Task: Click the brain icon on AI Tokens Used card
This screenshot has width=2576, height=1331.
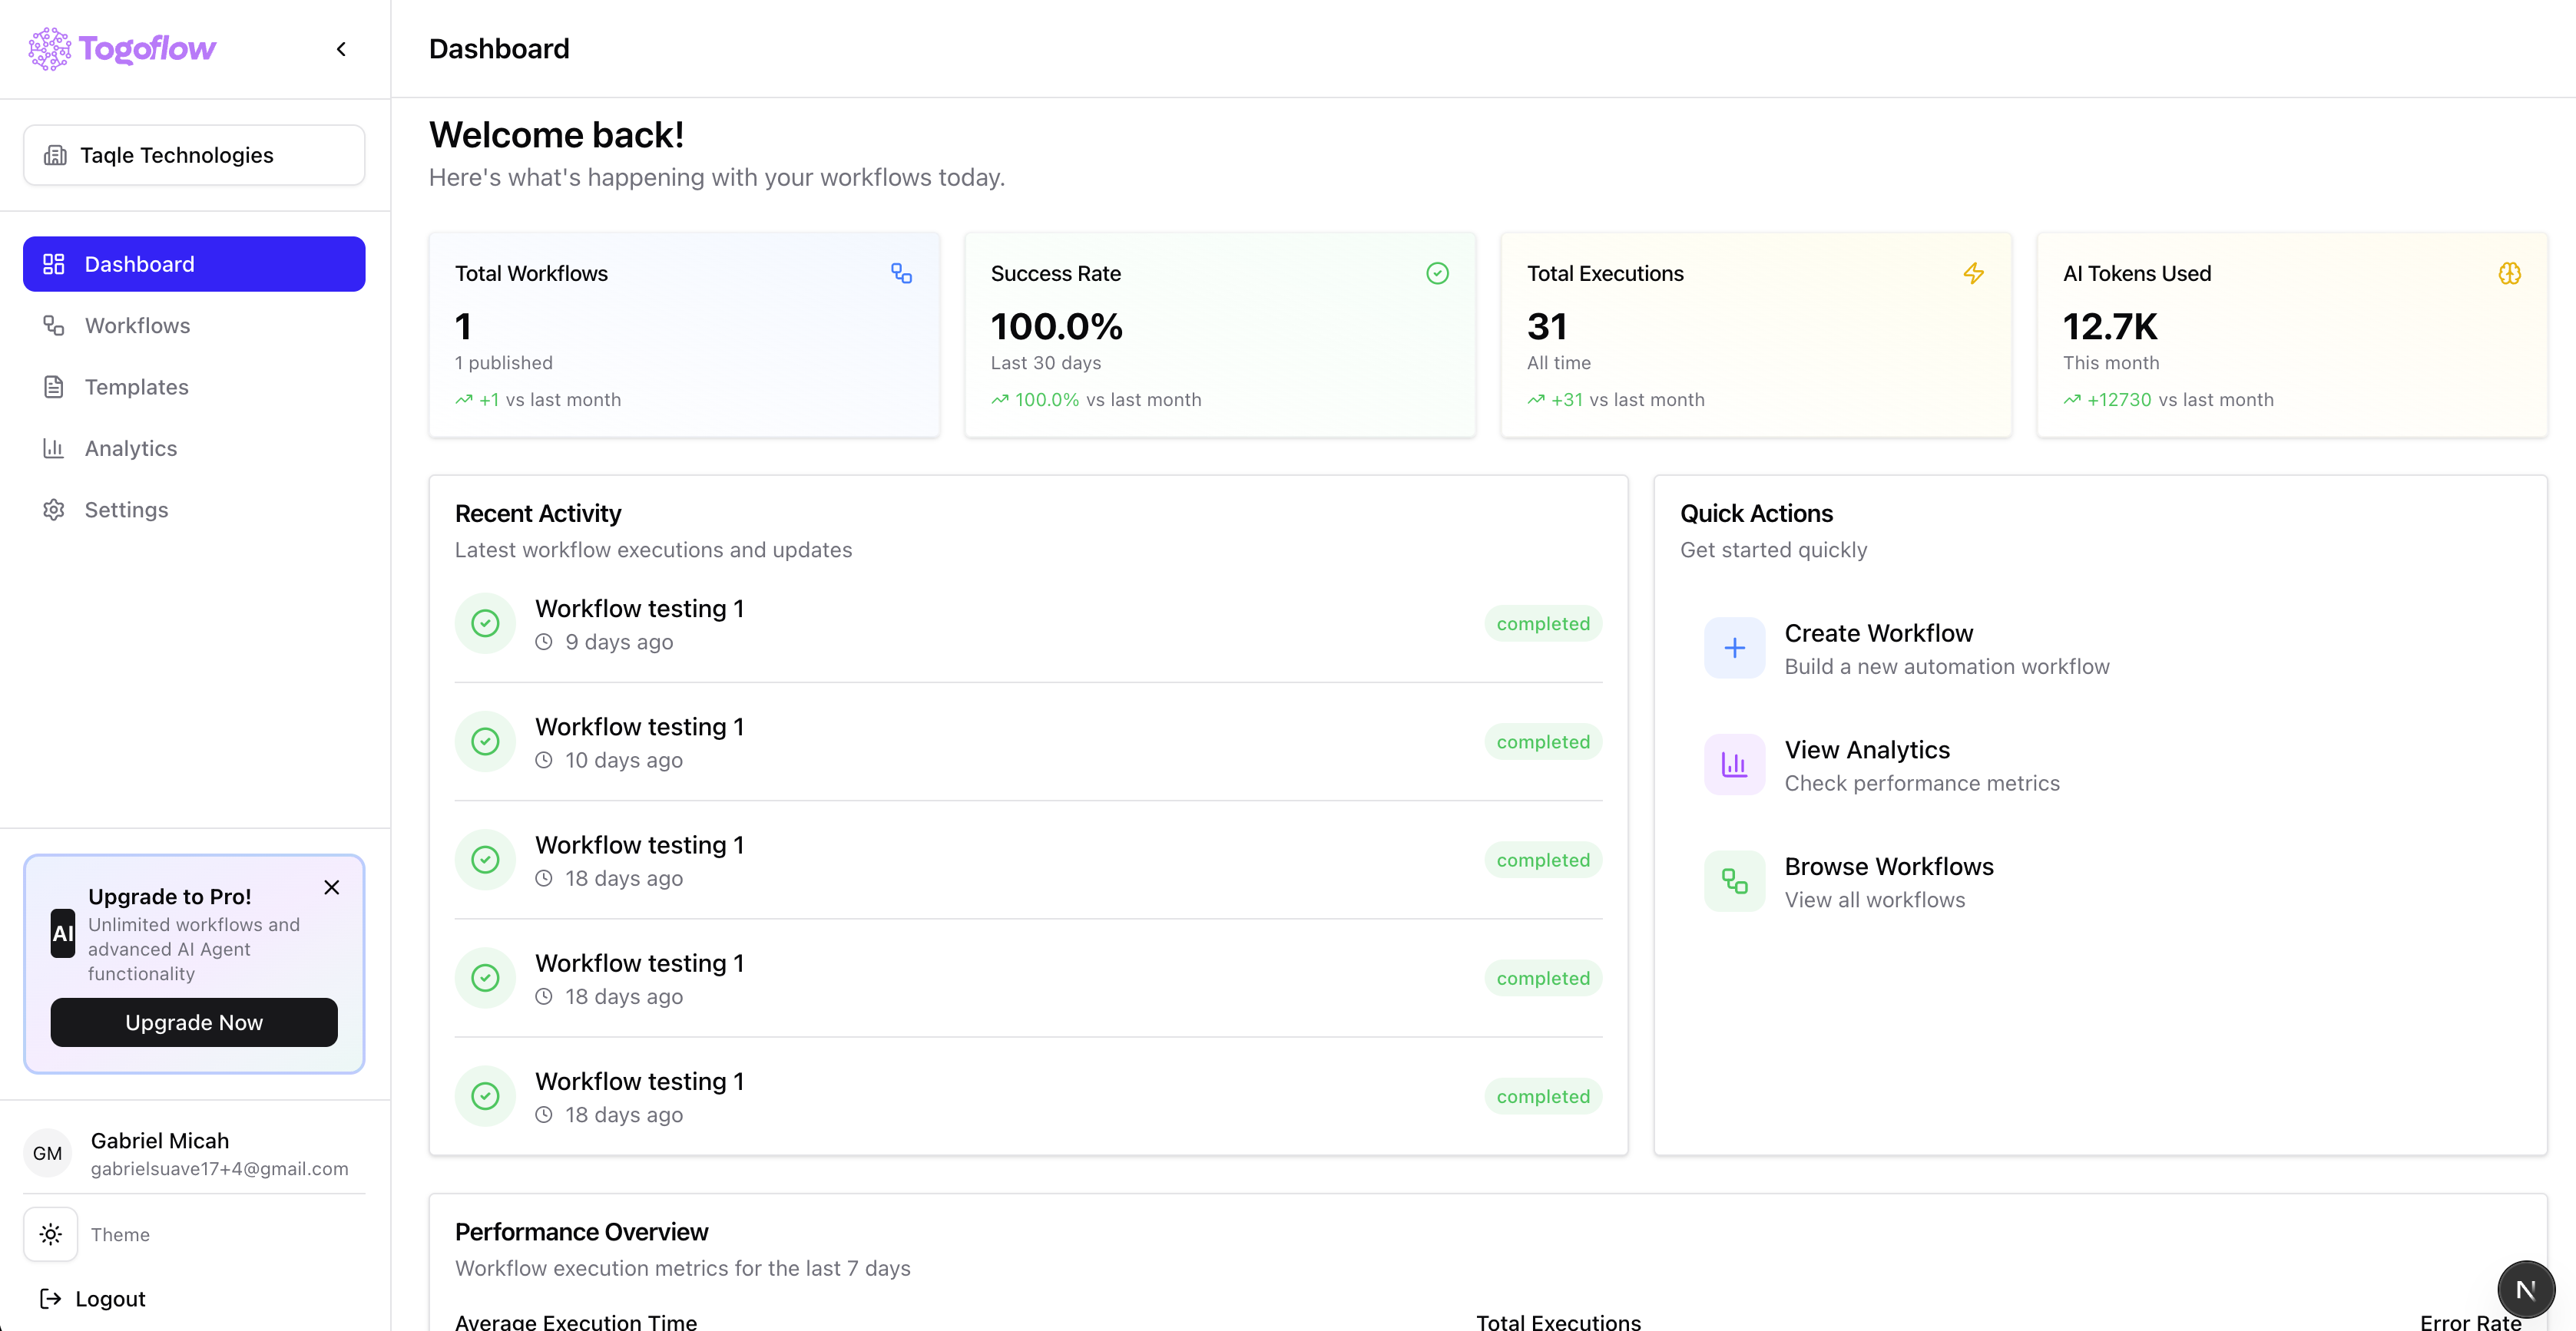Action: tap(2510, 272)
